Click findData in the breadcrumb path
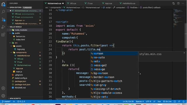Screen dimensions: 187x105 click(x=134, y=8)
